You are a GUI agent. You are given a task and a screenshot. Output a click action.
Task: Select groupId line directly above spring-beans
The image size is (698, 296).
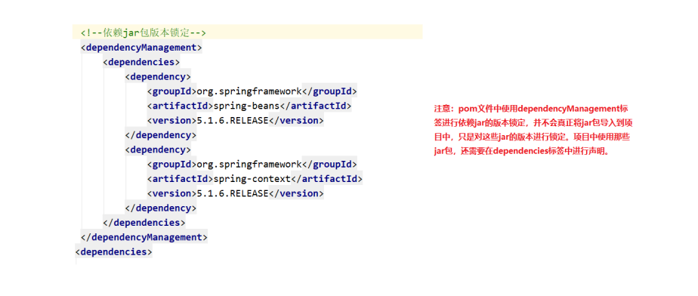point(252,91)
